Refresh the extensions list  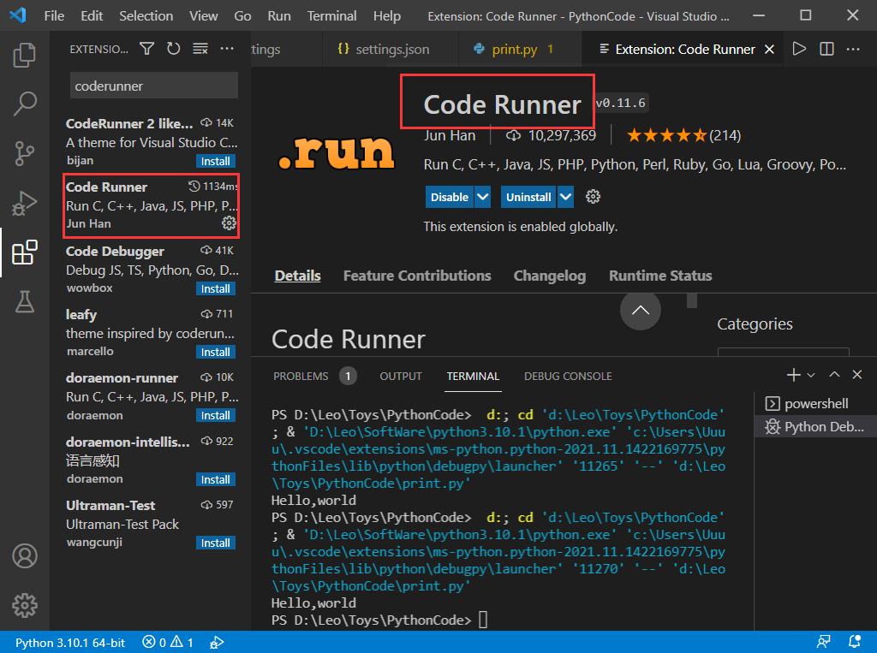173,49
